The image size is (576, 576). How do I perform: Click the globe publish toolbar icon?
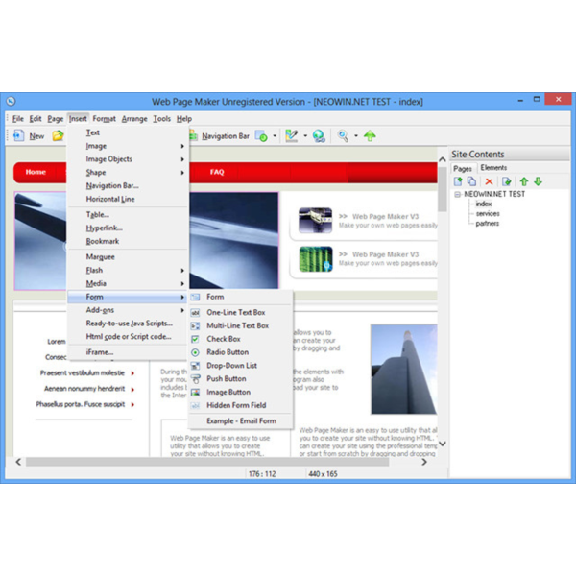coord(319,135)
